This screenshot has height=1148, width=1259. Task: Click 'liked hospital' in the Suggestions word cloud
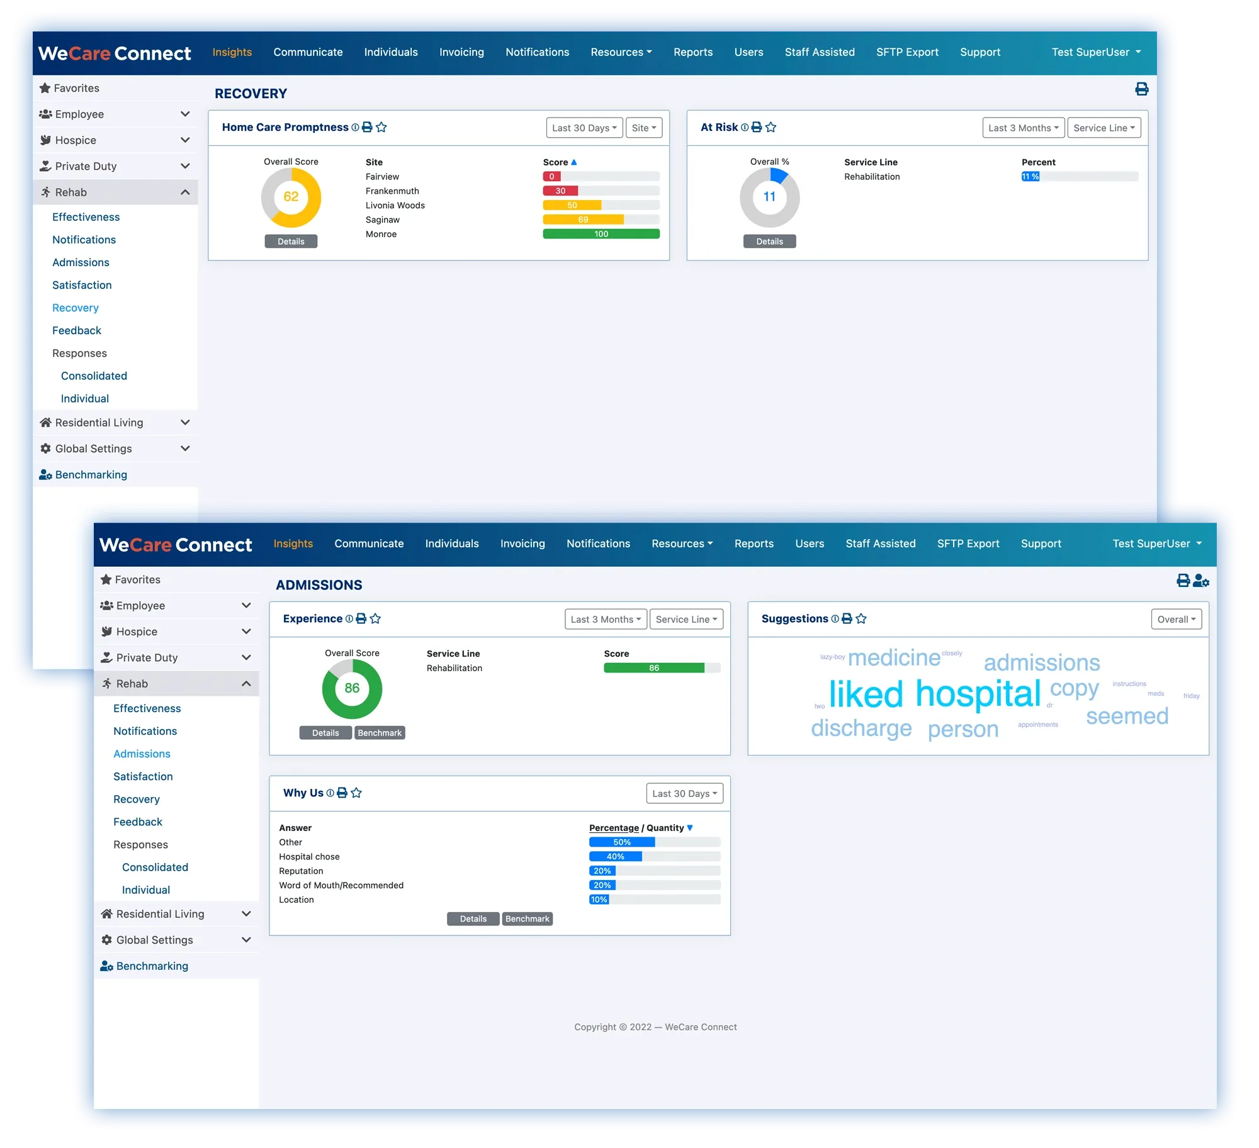point(935,694)
